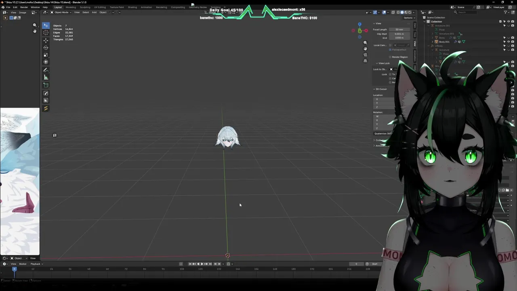Image resolution: width=517 pixels, height=291 pixels.
Task: Switch to rendered viewport shading
Action: click(410, 12)
